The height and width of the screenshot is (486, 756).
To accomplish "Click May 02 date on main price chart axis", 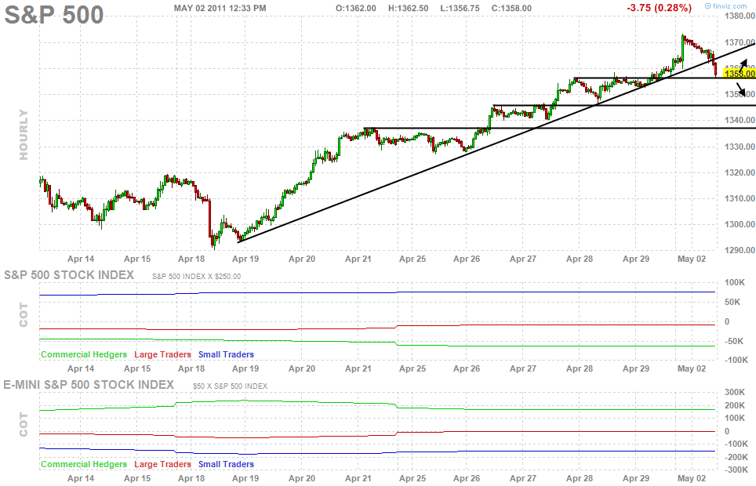I will click(691, 258).
